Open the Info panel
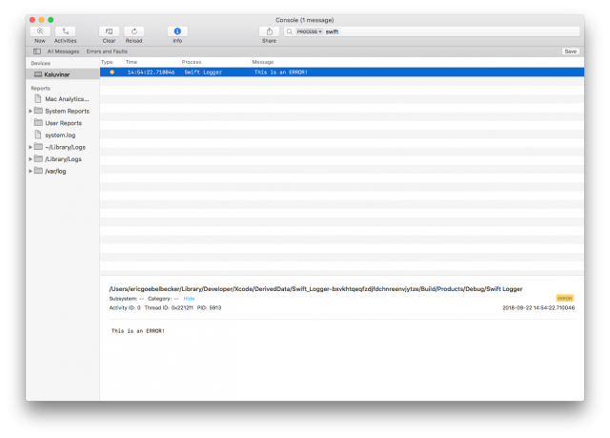 point(177,31)
